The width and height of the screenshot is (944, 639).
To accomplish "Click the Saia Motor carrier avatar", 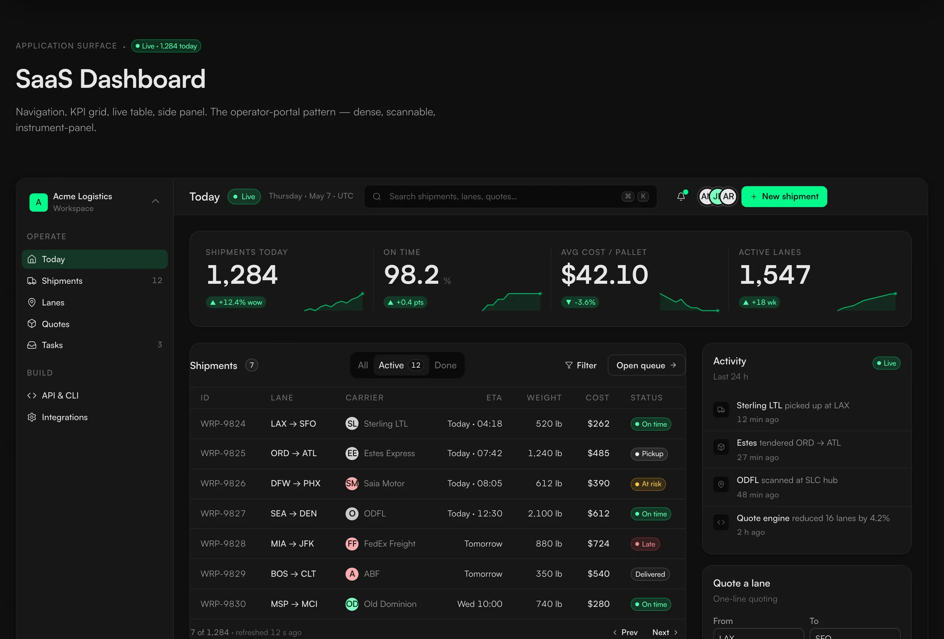I will coord(352,483).
